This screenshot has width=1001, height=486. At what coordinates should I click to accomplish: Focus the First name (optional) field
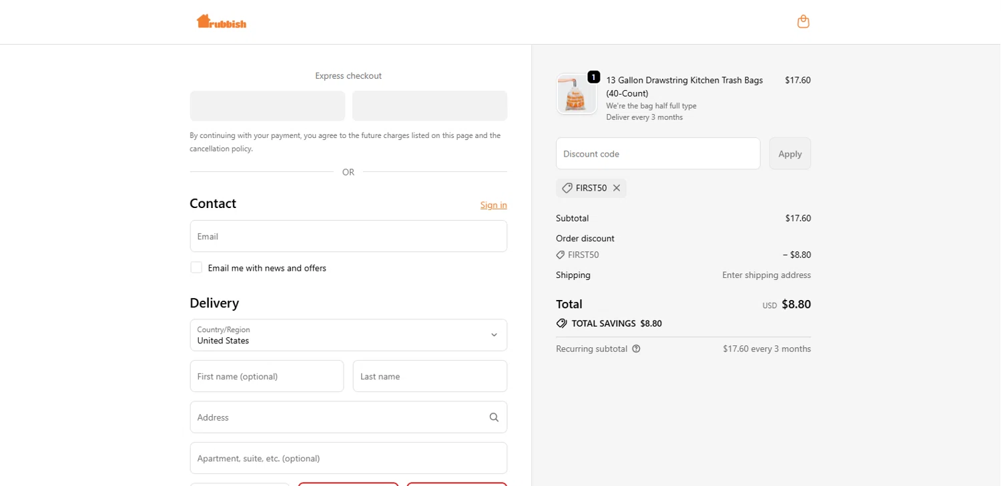click(x=267, y=376)
